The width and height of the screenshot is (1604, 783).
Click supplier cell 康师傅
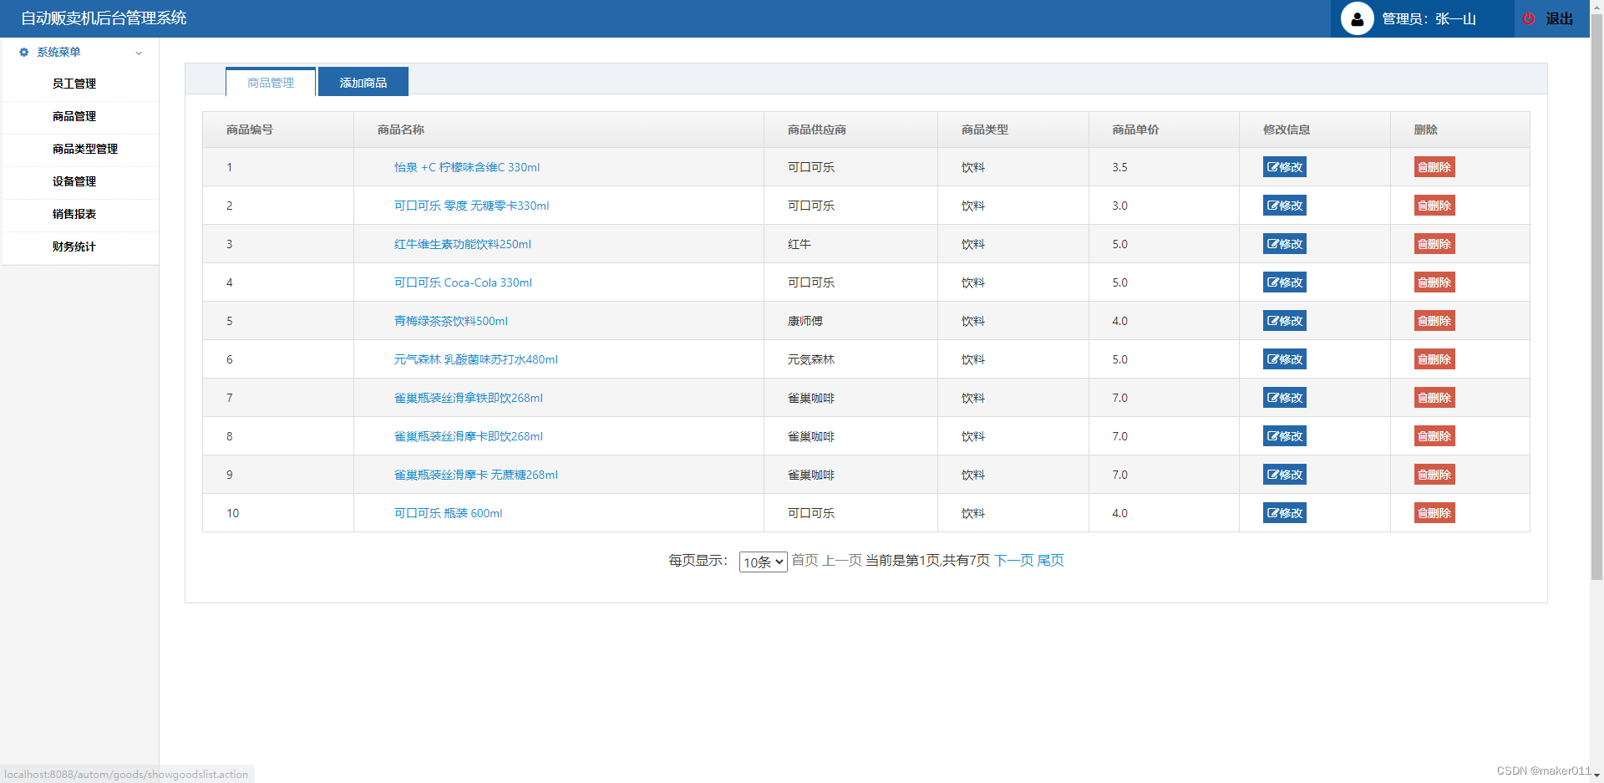tap(805, 321)
